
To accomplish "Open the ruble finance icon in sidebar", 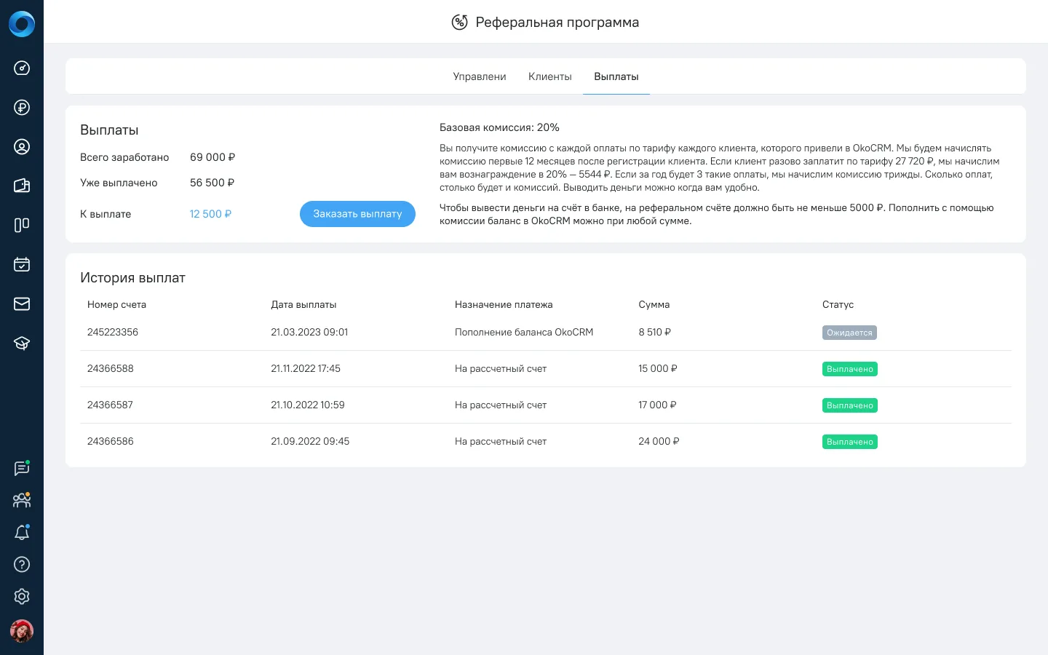I will click(x=22, y=108).
